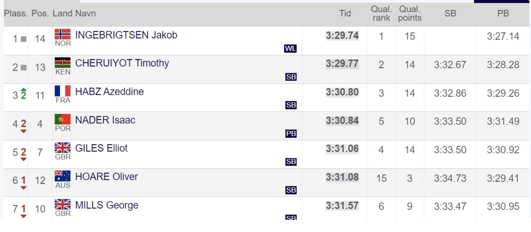Screen dimensions: 531x232
Task: Click the PB badge for Nader
Action: coord(291,134)
